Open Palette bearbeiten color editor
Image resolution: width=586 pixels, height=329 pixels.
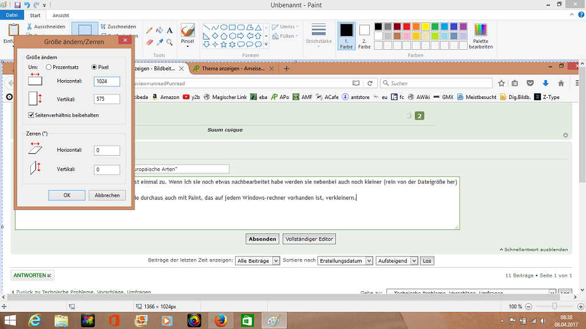click(480, 35)
